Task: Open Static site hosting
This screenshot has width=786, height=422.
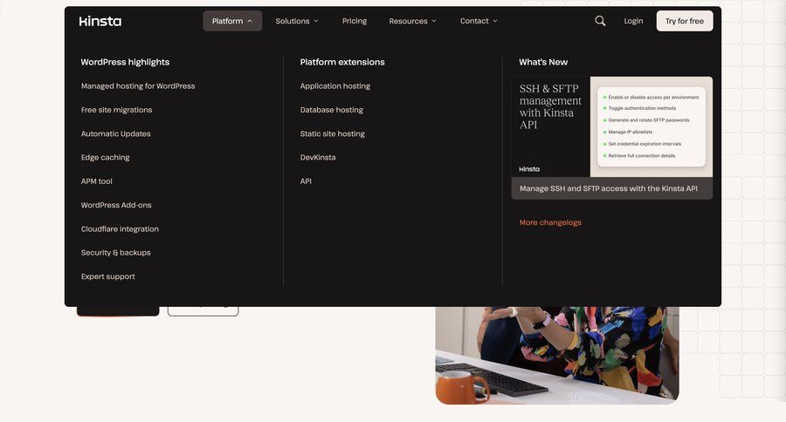Action: click(333, 133)
